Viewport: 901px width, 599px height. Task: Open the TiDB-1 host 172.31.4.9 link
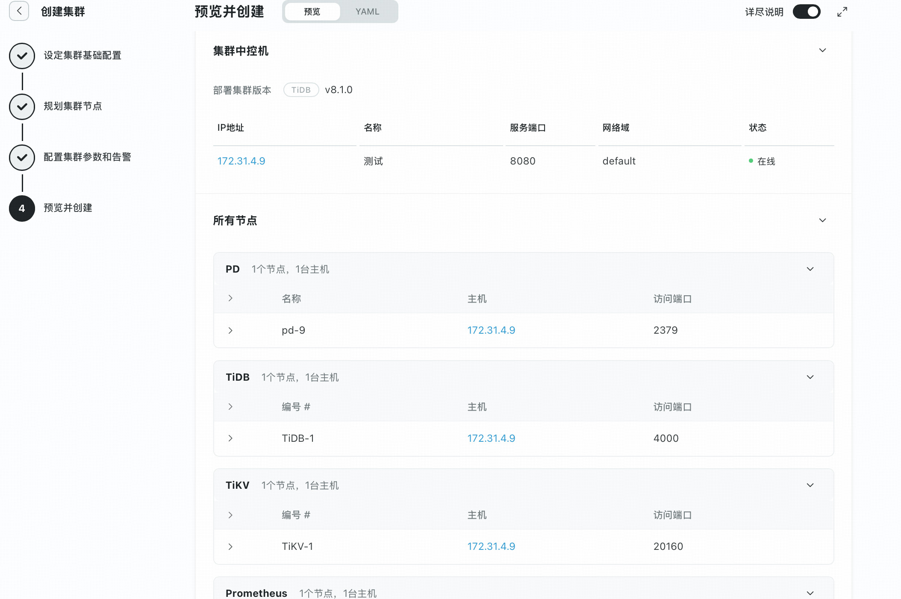pos(491,438)
